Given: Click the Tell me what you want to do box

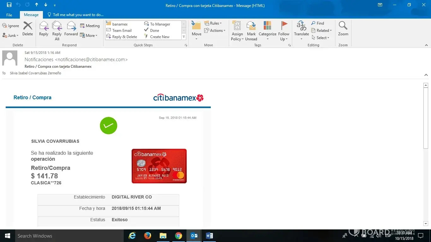Looking at the screenshot, I should (75, 15).
